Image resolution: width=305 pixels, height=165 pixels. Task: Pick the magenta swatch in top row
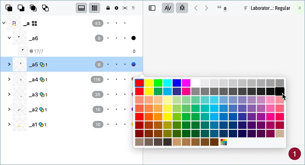point(186,83)
